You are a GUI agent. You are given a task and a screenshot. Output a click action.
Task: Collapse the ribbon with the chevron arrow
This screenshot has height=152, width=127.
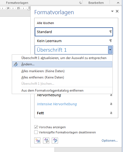(118, 3)
